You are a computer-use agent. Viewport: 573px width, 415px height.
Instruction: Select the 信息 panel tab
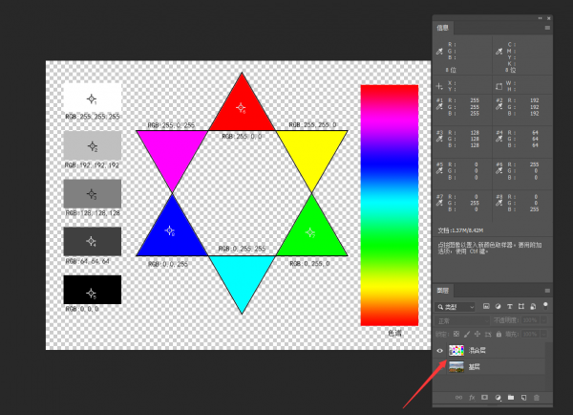click(x=445, y=28)
